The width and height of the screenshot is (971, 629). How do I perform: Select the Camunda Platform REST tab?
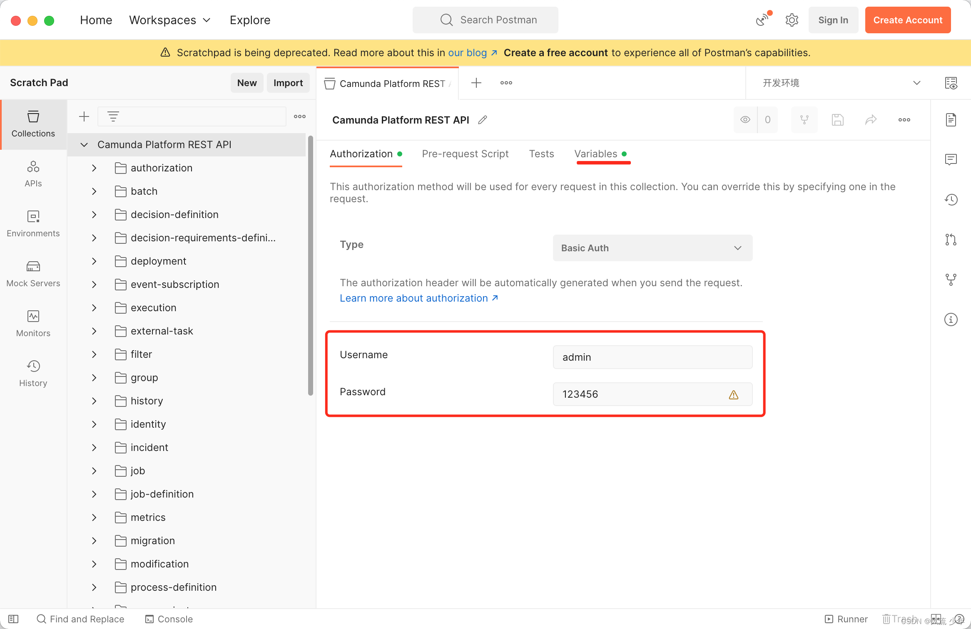click(388, 84)
